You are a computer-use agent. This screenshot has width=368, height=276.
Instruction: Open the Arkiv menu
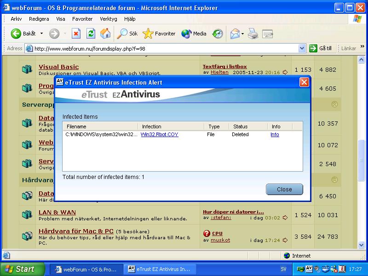pos(16,19)
